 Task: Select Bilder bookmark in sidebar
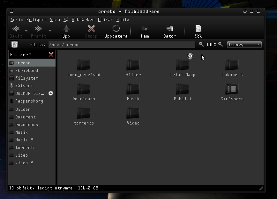(x=32, y=109)
